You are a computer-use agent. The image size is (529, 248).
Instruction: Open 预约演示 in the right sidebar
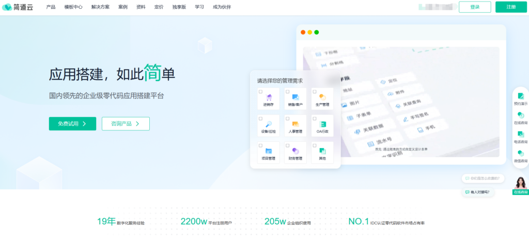tap(521, 99)
